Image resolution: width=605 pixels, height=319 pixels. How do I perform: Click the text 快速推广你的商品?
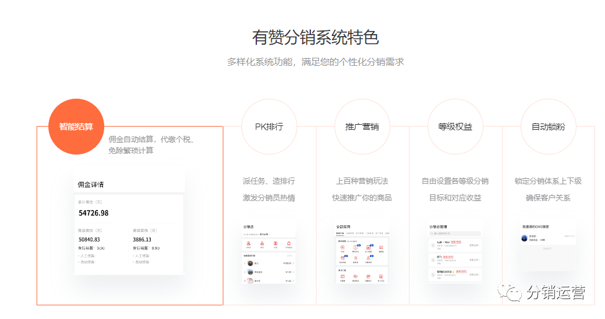[x=362, y=198]
